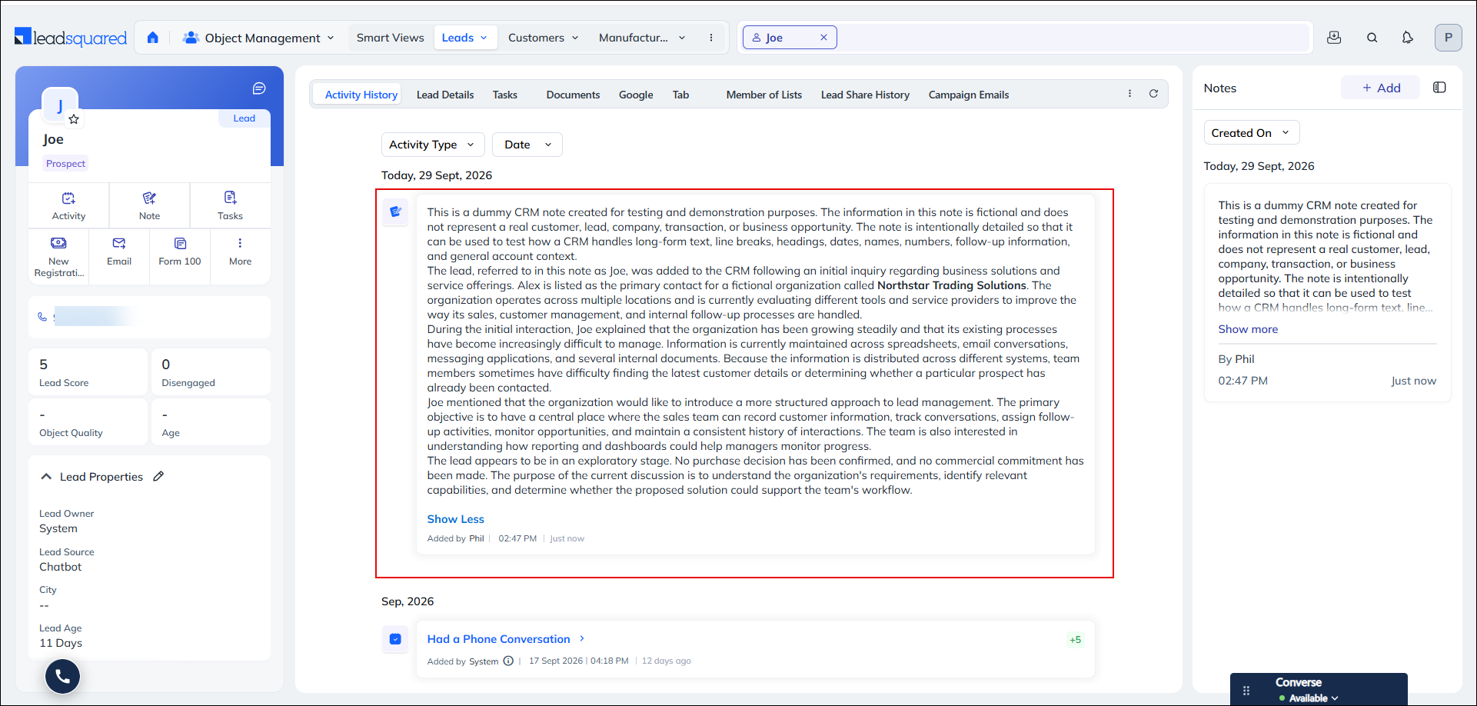Star Joe as a favorite lead
The width and height of the screenshot is (1477, 706).
tap(74, 119)
